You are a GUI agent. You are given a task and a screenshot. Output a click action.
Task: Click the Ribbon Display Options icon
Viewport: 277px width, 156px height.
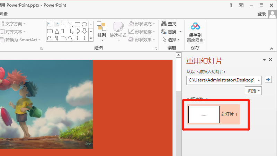241,5
